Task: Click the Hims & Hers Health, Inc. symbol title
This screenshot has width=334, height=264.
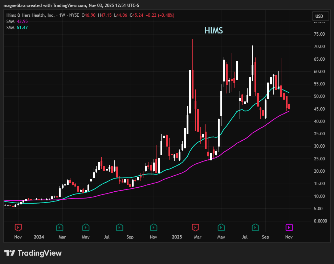Action: pyautogui.click(x=30, y=15)
